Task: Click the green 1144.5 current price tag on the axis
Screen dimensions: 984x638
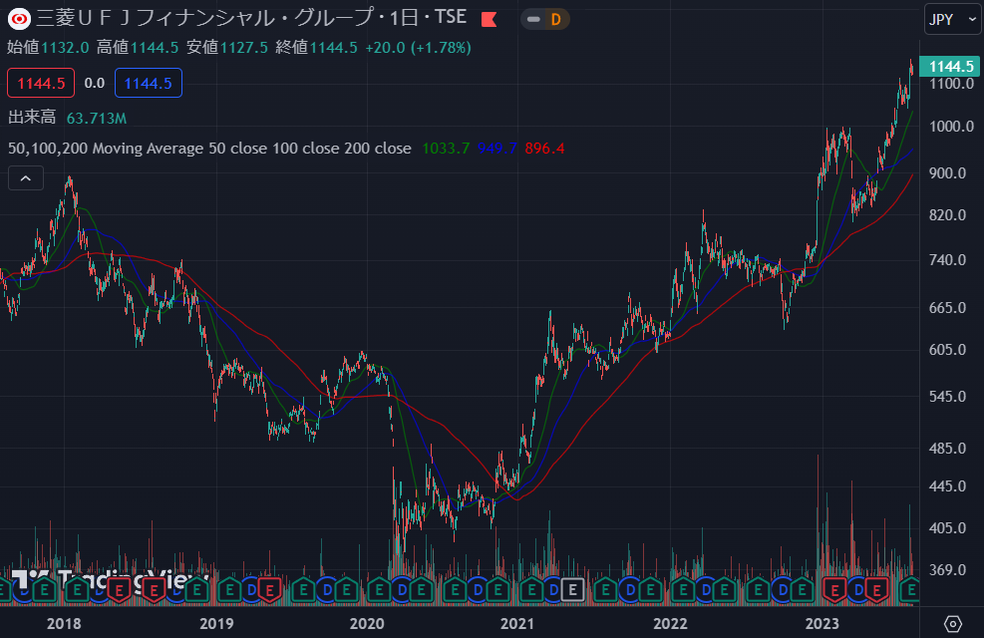Action: pos(950,67)
